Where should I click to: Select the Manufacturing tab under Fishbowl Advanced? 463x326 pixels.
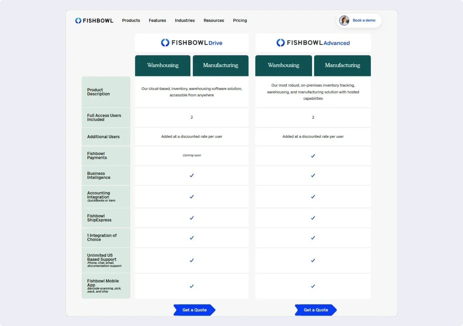(x=342, y=66)
